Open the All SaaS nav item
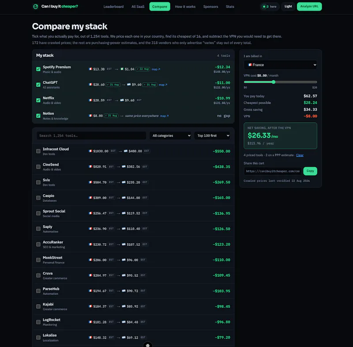The image size is (353, 347). click(138, 7)
